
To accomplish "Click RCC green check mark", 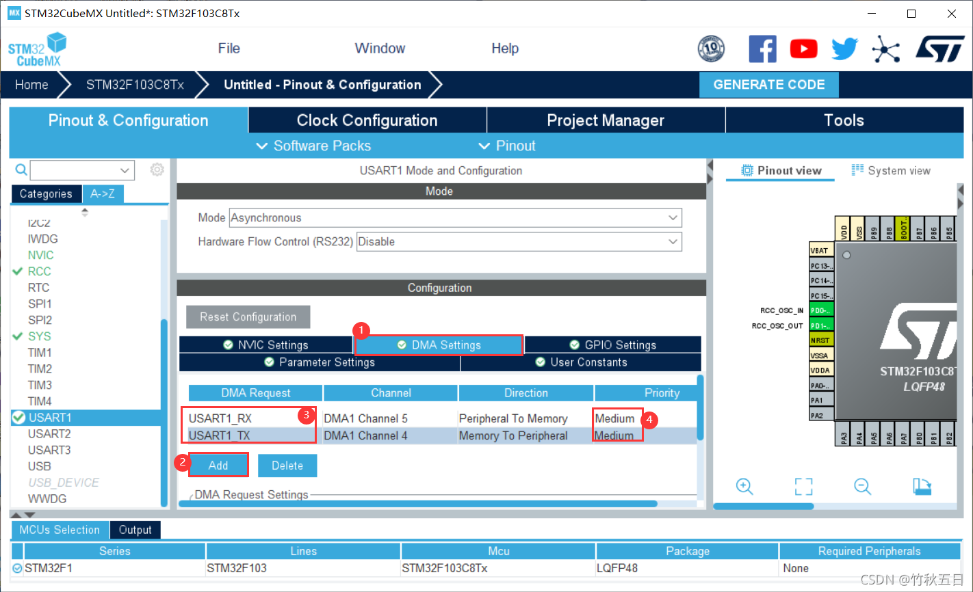I will click(18, 271).
